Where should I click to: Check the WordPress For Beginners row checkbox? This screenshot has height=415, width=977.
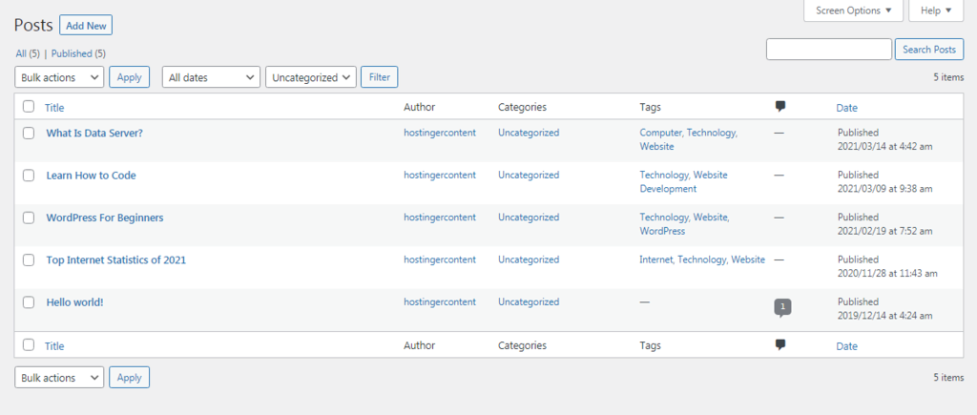point(29,218)
